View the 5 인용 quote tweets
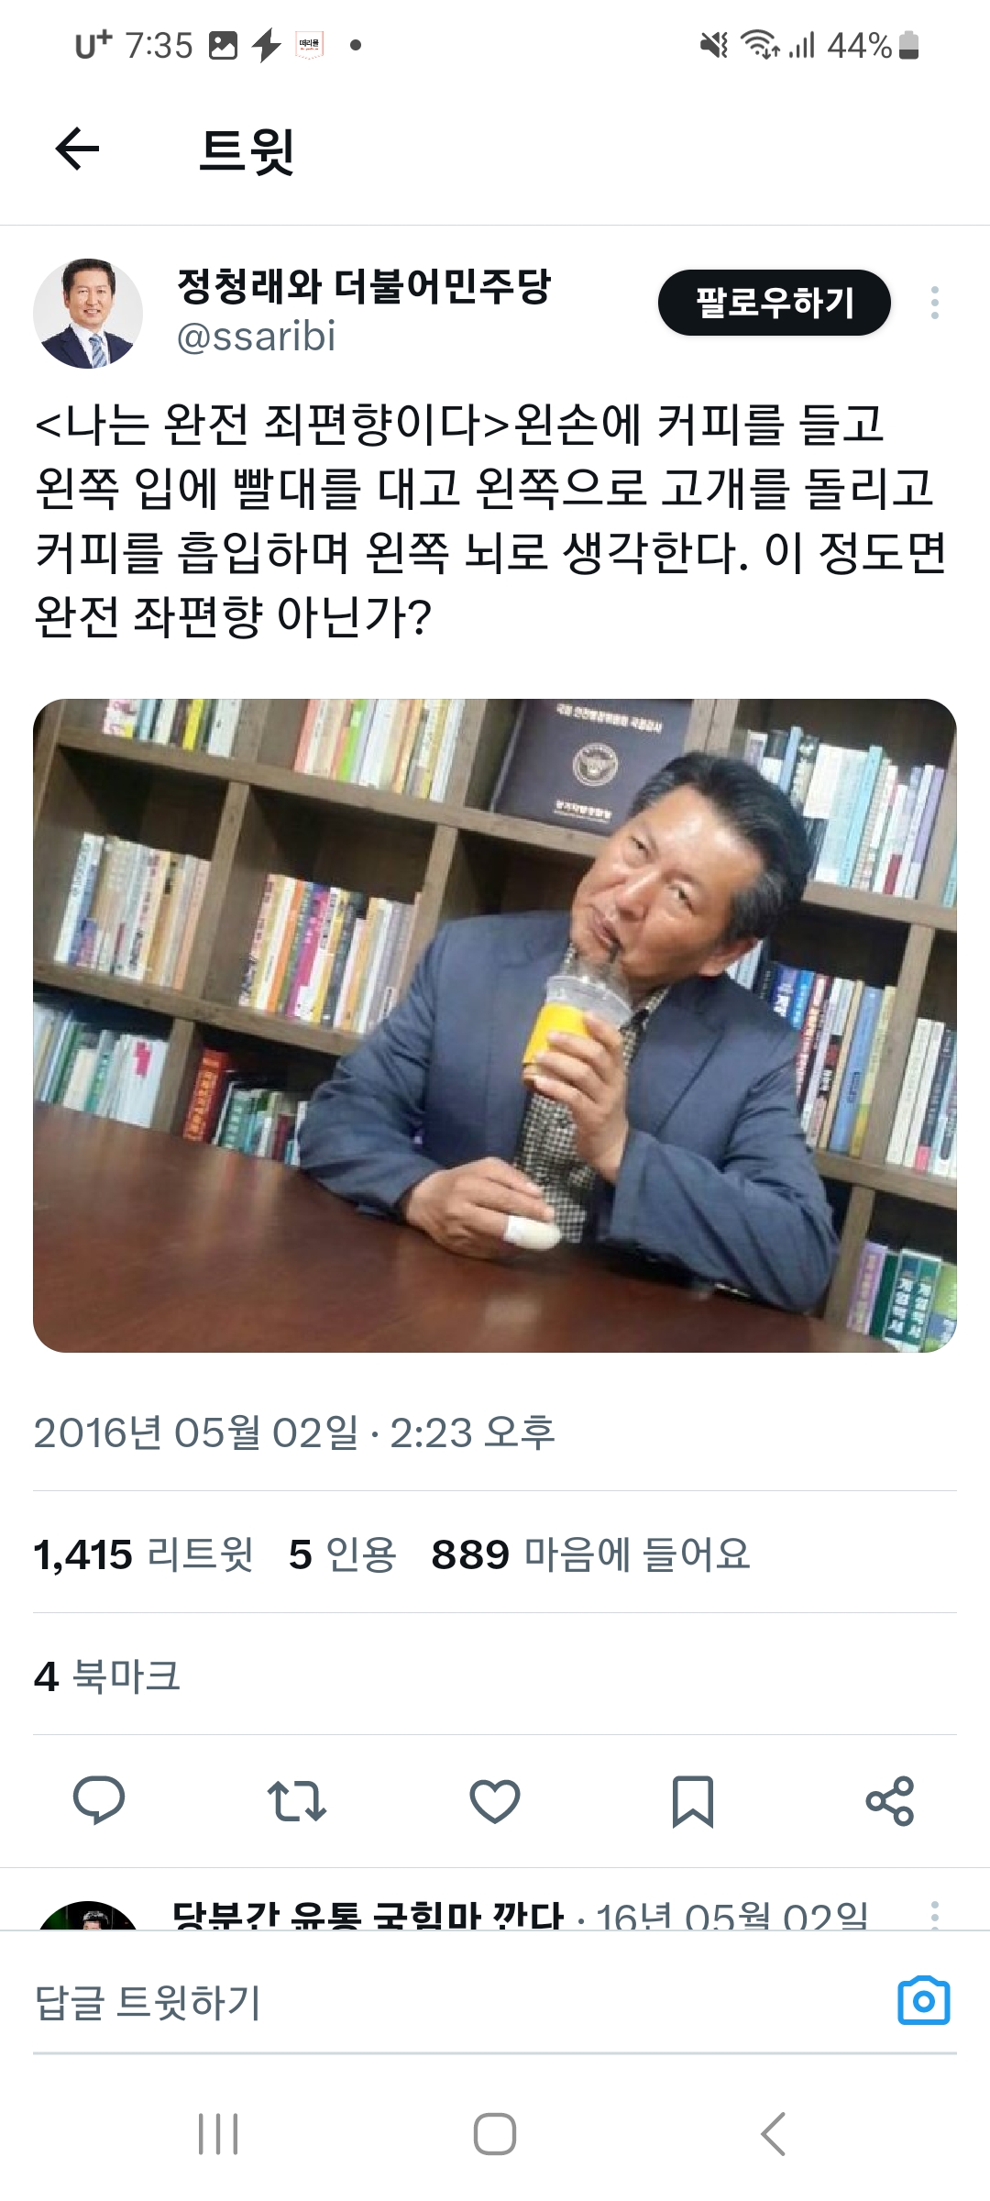 342,1554
